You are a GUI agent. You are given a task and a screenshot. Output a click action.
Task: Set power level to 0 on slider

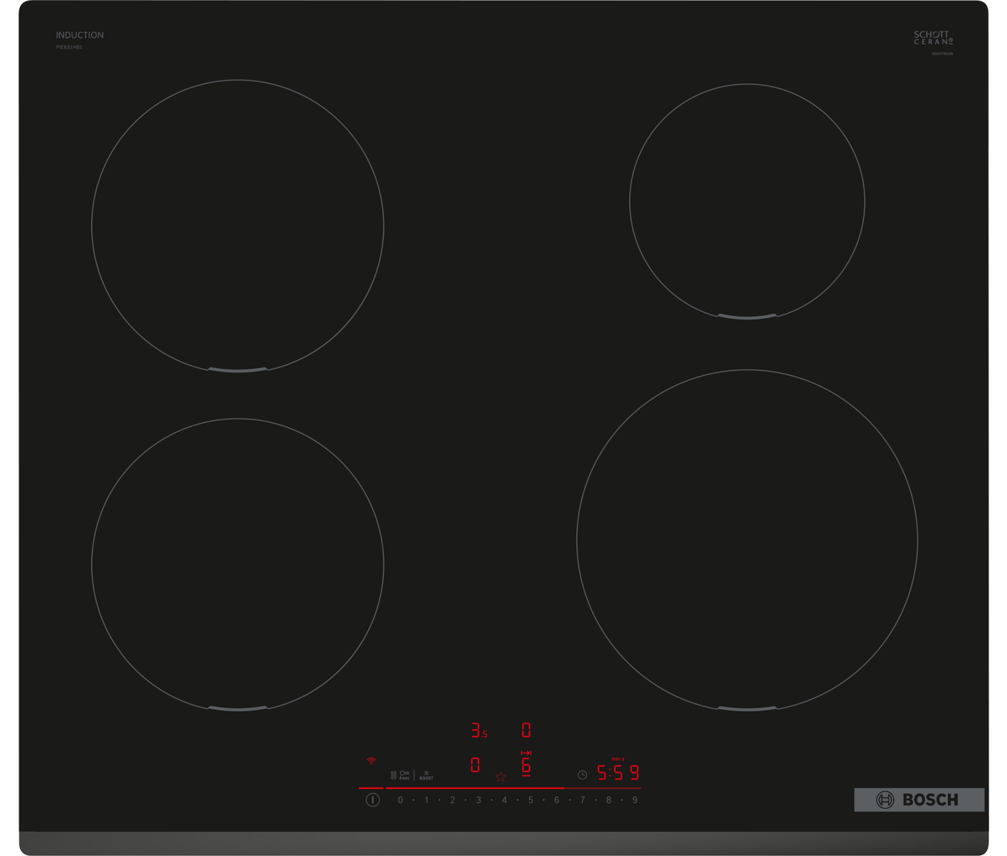pyautogui.click(x=400, y=800)
